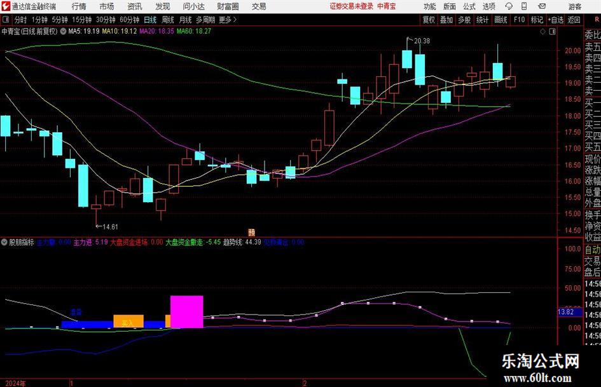Click MA5: 19.19 indicator label
The image size is (601, 387).
click(x=84, y=31)
